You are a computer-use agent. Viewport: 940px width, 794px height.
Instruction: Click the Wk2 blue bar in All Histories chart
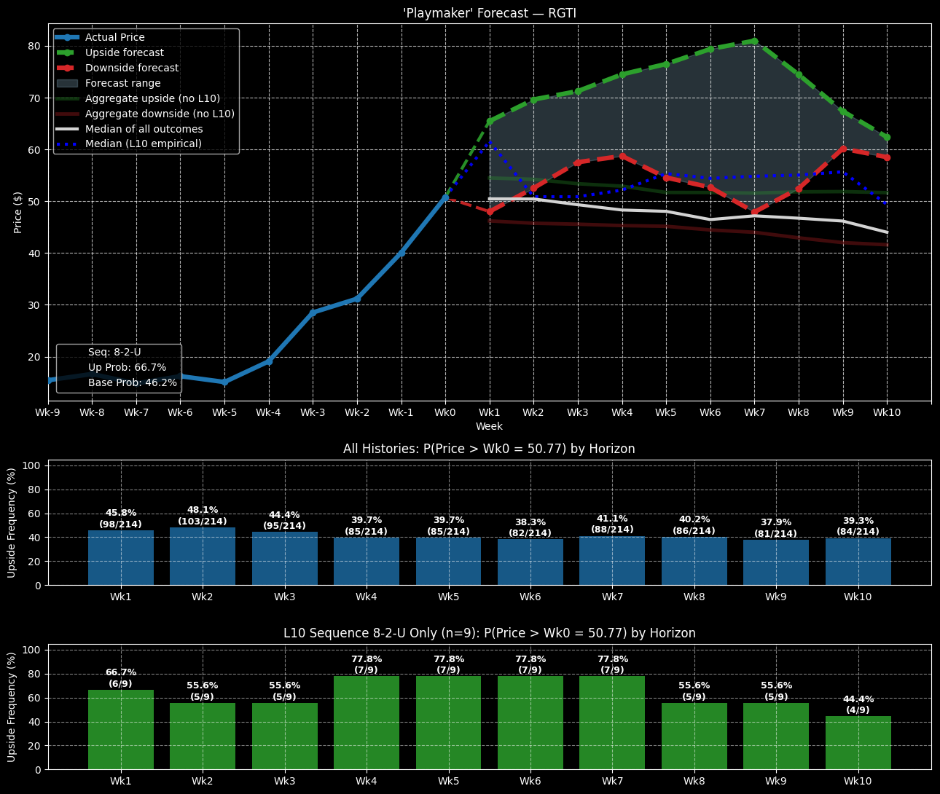pyautogui.click(x=203, y=557)
